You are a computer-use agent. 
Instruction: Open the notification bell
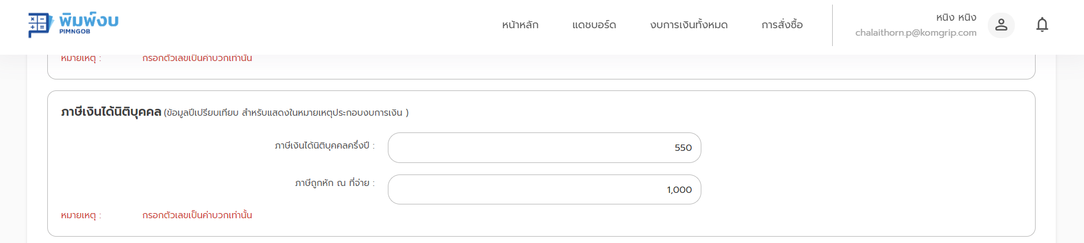(x=1042, y=25)
